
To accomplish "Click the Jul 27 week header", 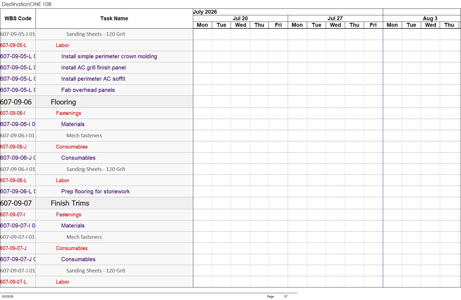I will click(x=335, y=18).
